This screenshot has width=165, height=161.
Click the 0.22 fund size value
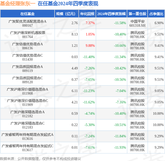[75, 125]
